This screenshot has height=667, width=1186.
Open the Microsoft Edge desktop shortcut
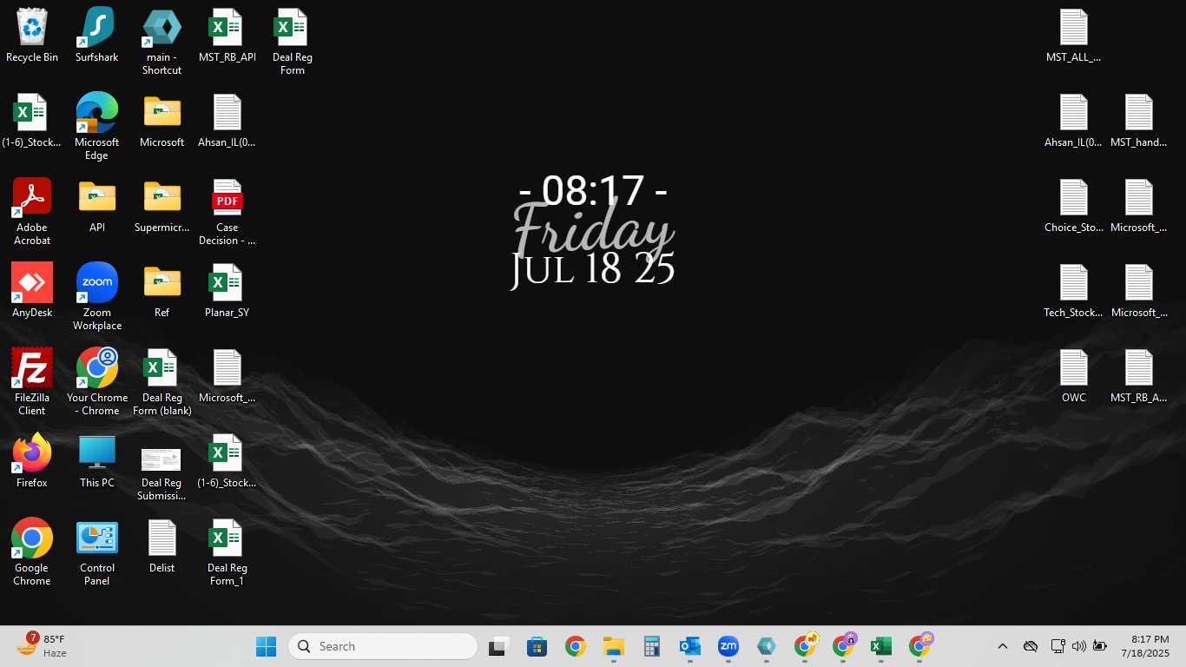[96, 127]
